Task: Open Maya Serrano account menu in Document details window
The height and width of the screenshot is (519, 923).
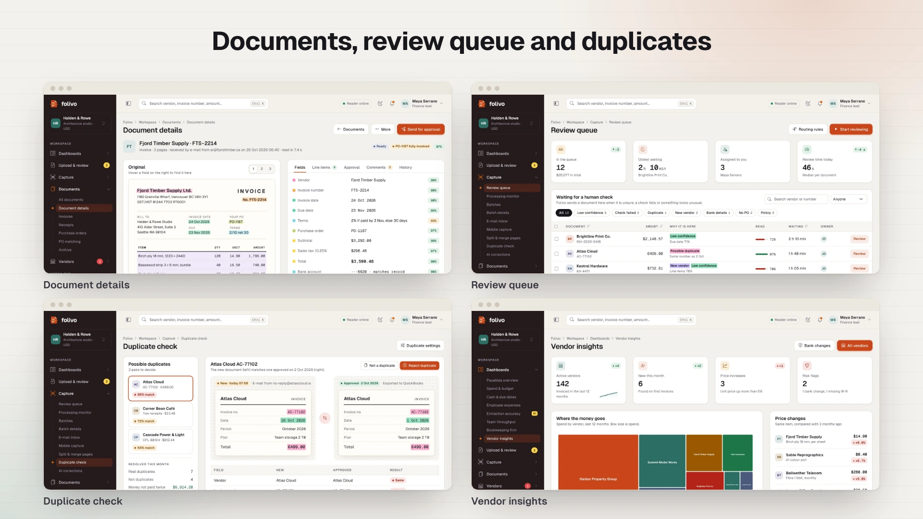Action: (x=423, y=103)
